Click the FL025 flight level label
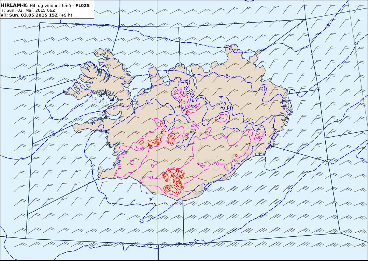This screenshot has width=368, height=261. [82, 6]
